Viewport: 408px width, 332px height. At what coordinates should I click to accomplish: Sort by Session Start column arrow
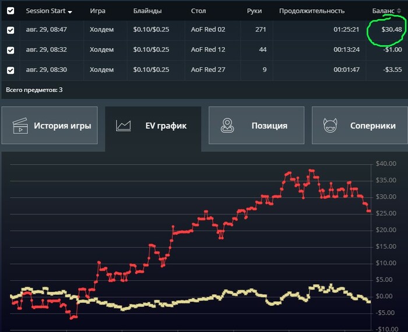[70, 12]
